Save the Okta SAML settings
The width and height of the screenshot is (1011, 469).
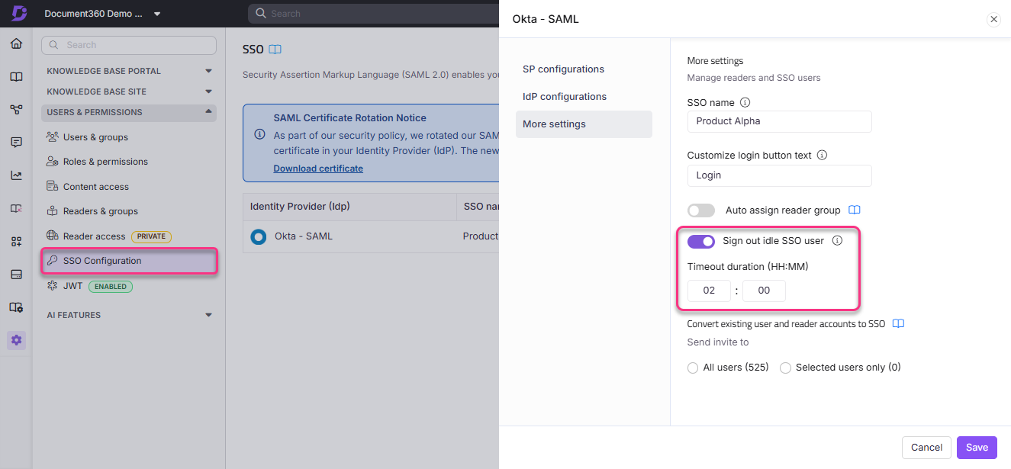(x=977, y=448)
